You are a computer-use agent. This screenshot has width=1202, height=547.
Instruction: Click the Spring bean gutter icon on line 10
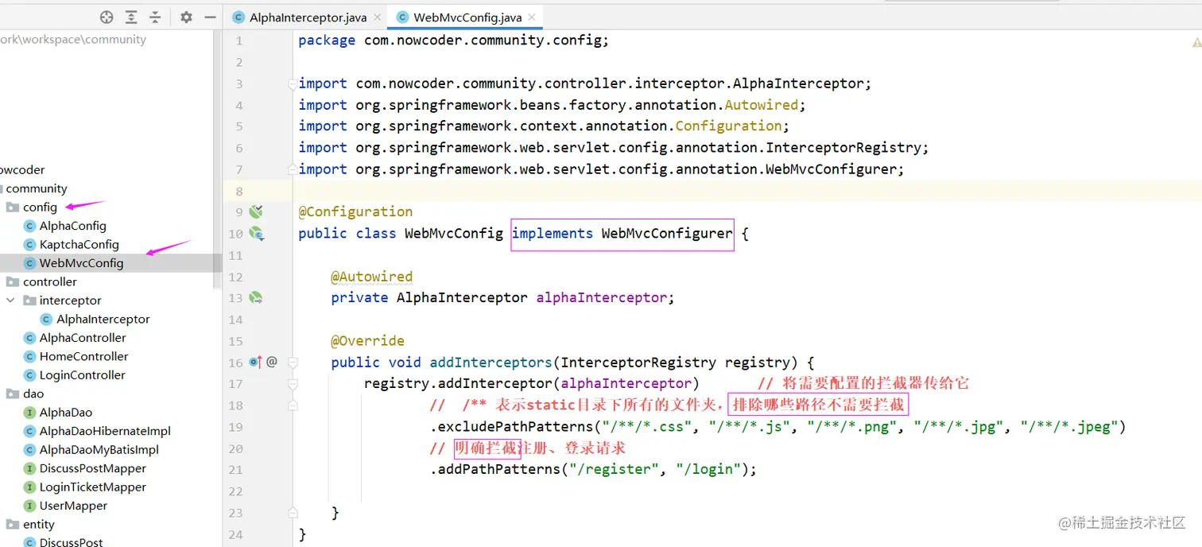click(x=256, y=233)
